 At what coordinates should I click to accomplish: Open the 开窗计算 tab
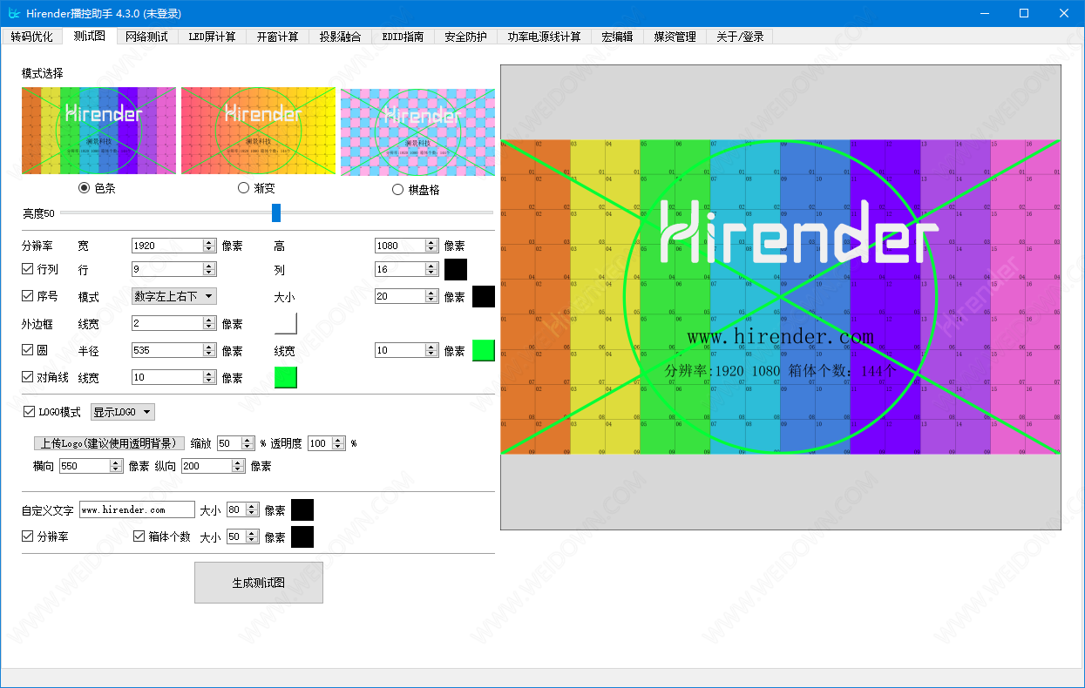click(277, 37)
